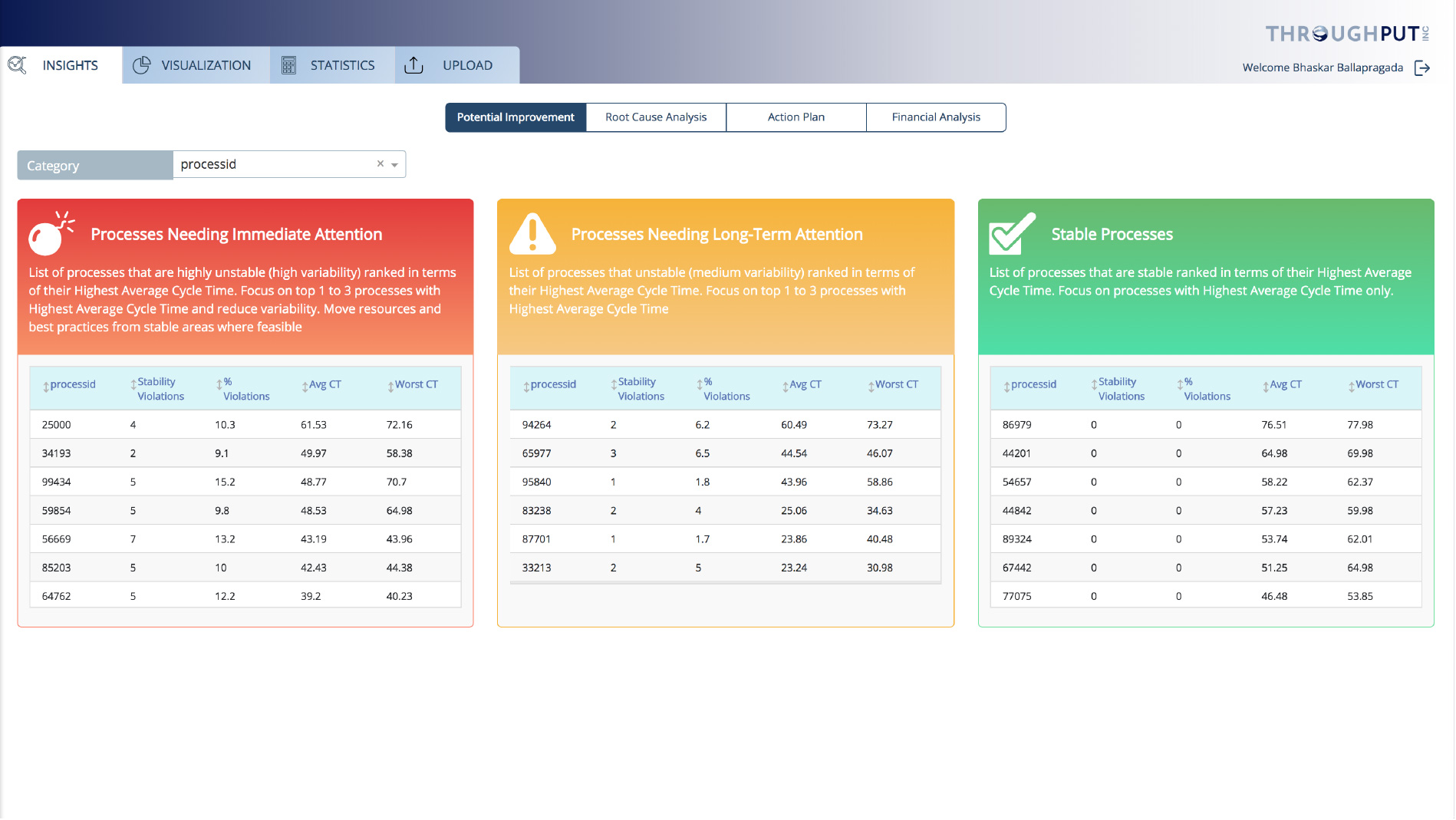Screen dimensions: 1456x820
Task: Select process 25000 in the red table
Action: (55, 424)
